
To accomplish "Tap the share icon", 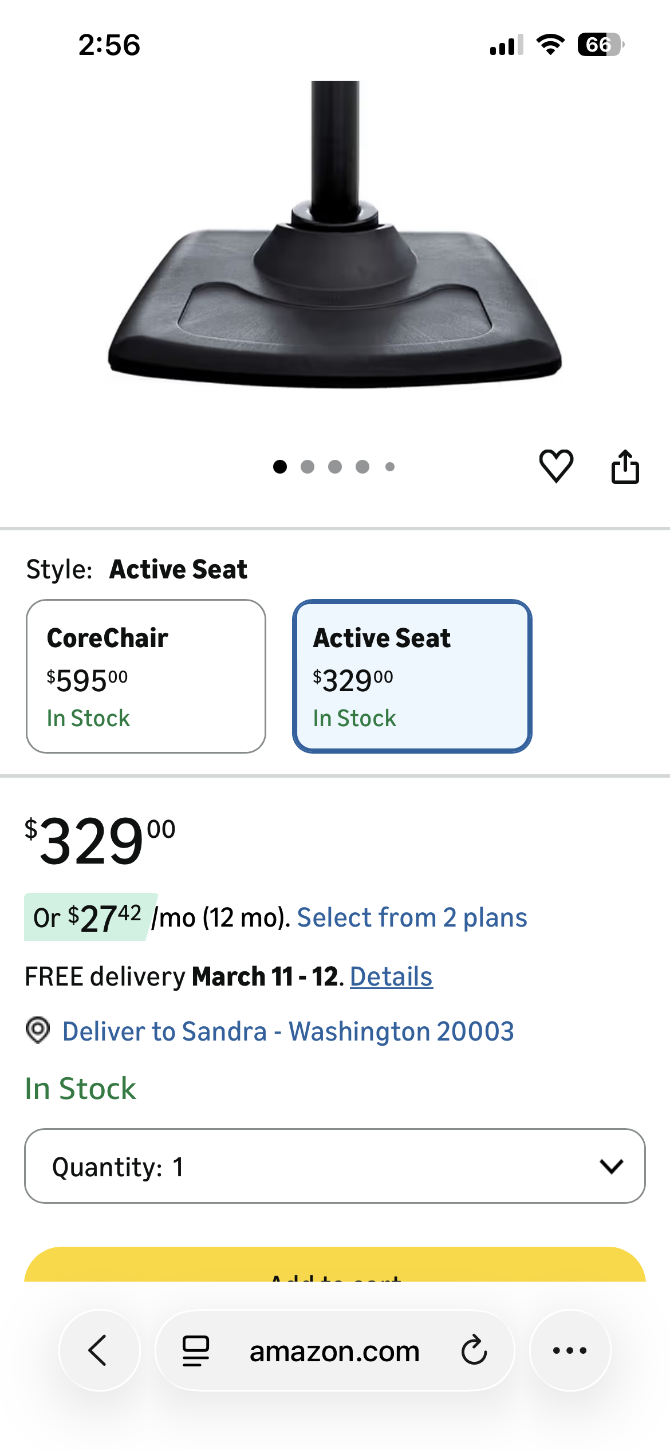I will pos(625,467).
